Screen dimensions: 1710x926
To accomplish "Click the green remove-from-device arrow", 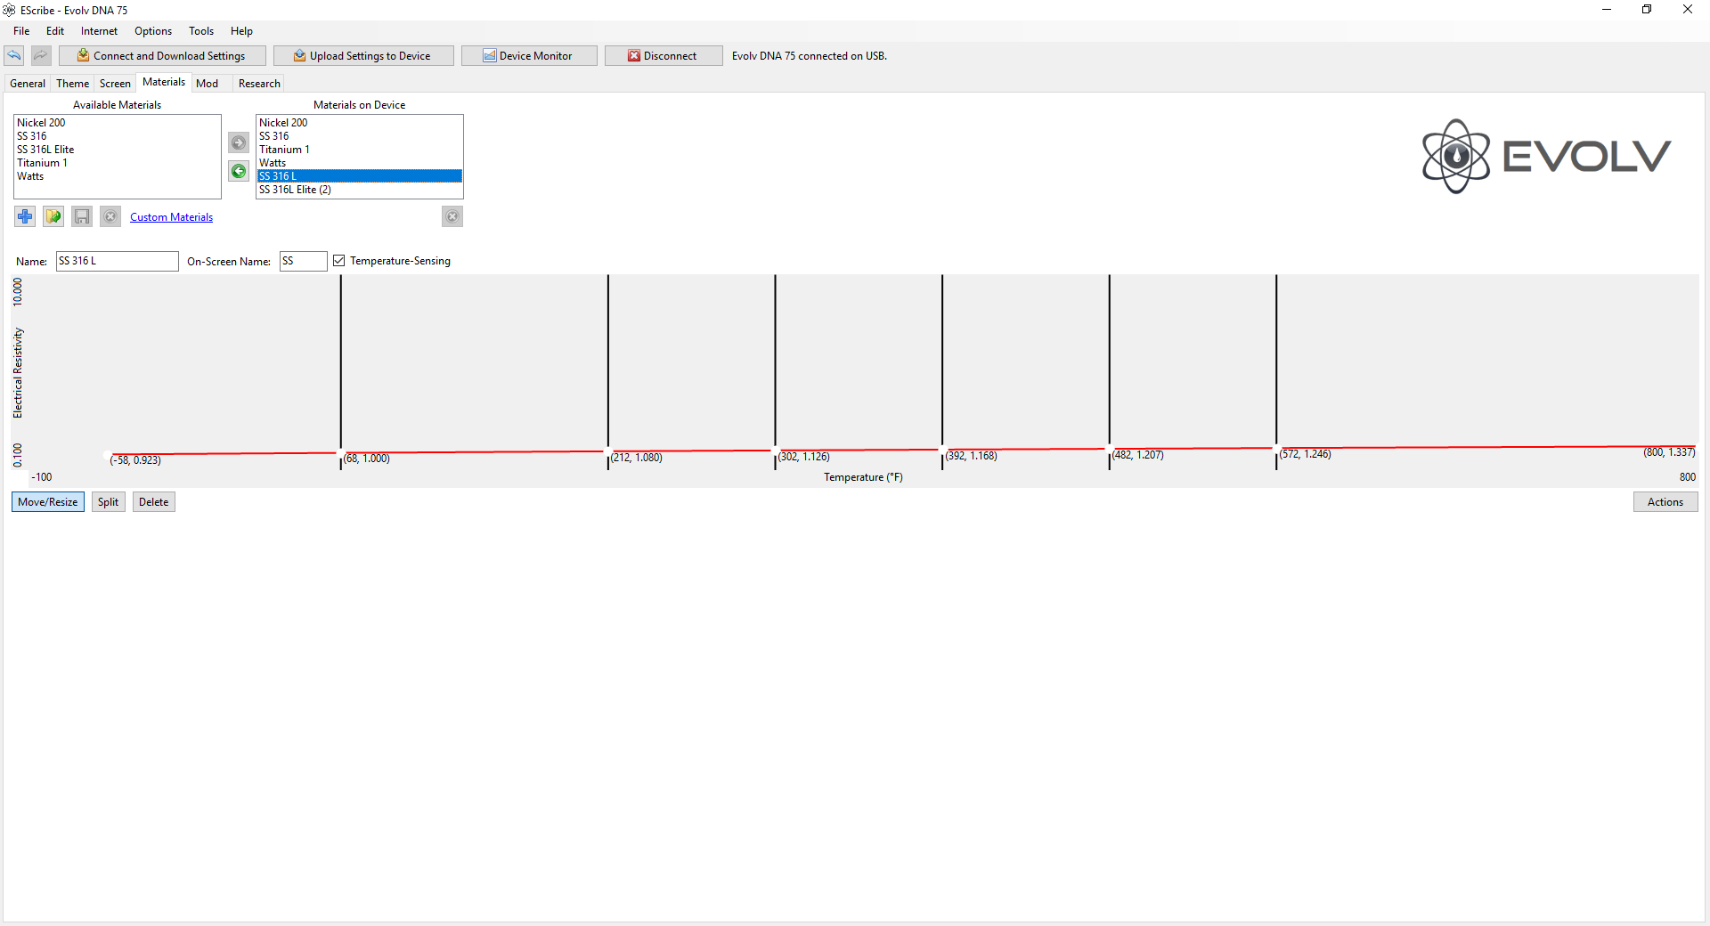I will [239, 171].
